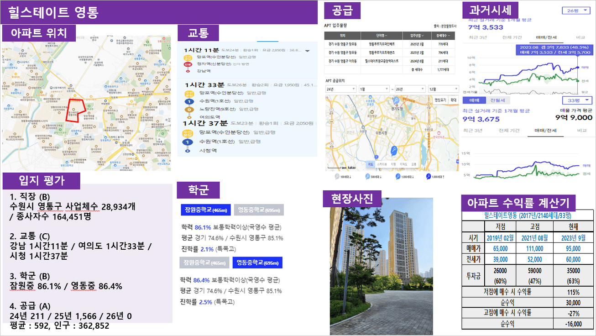Select the 교통 map overlay
596x336 pixels.
[414, 163]
